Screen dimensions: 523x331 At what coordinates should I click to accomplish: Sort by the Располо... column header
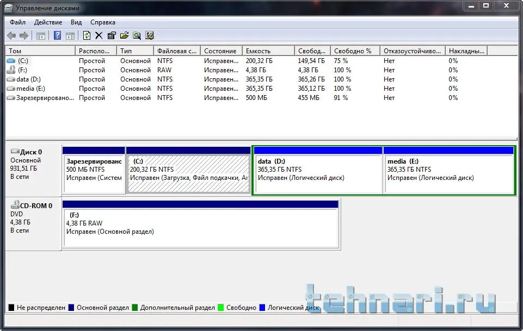(x=96, y=51)
